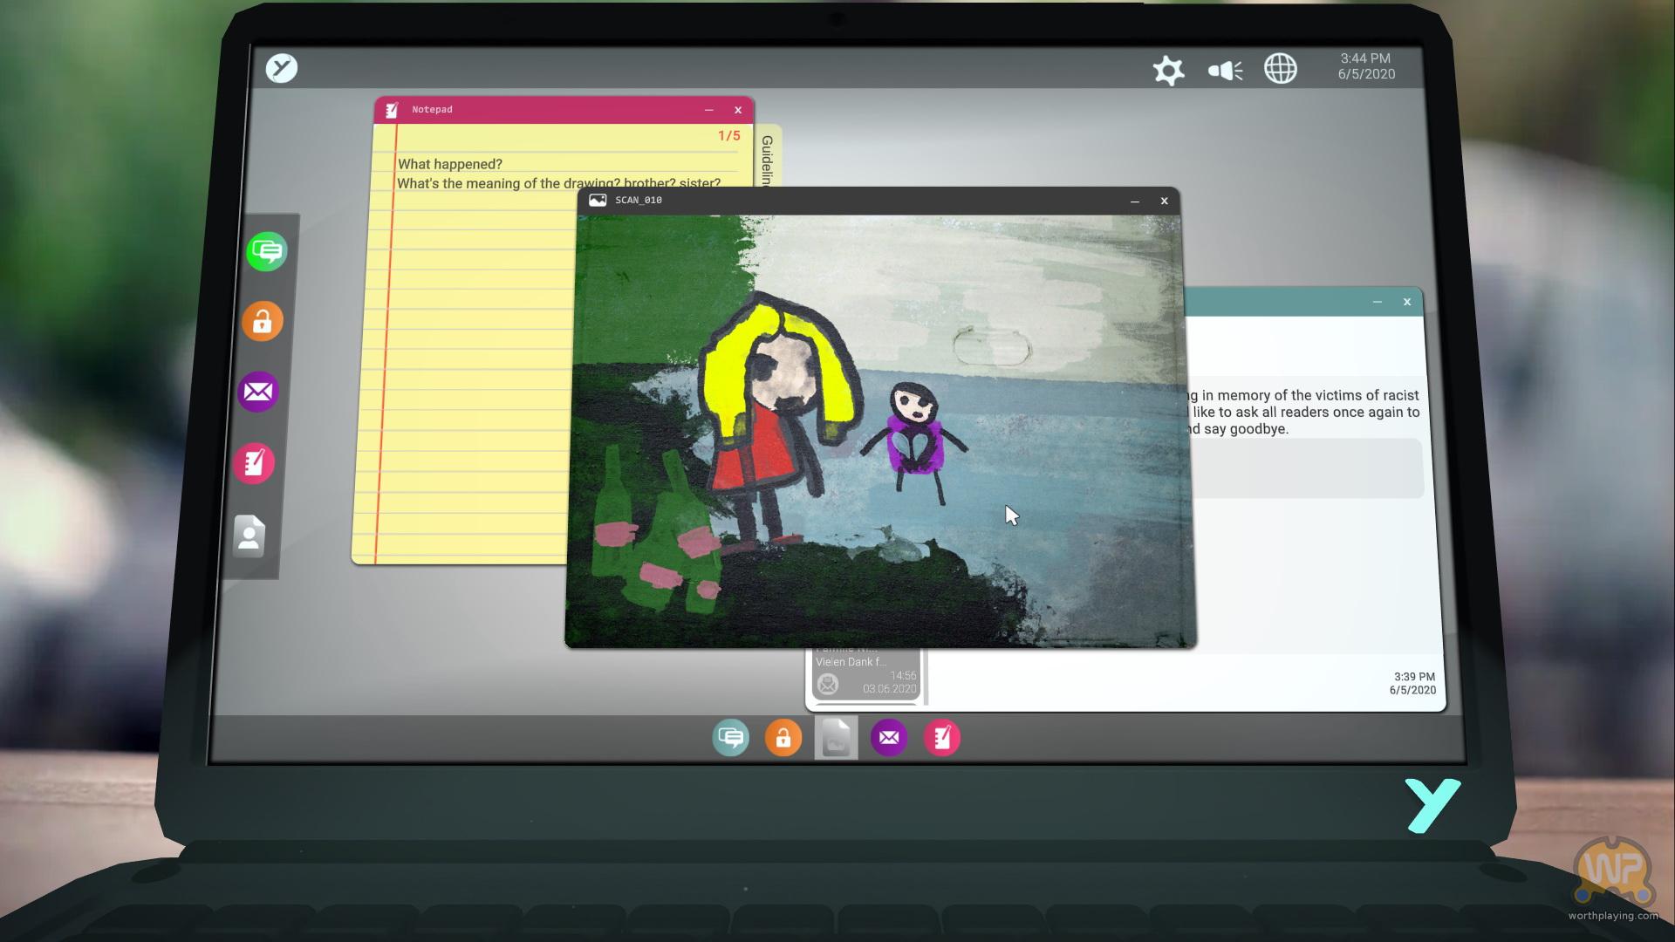Screen dimensions: 1675x942
Task: Click the speaker volume icon
Action: click(x=1225, y=70)
